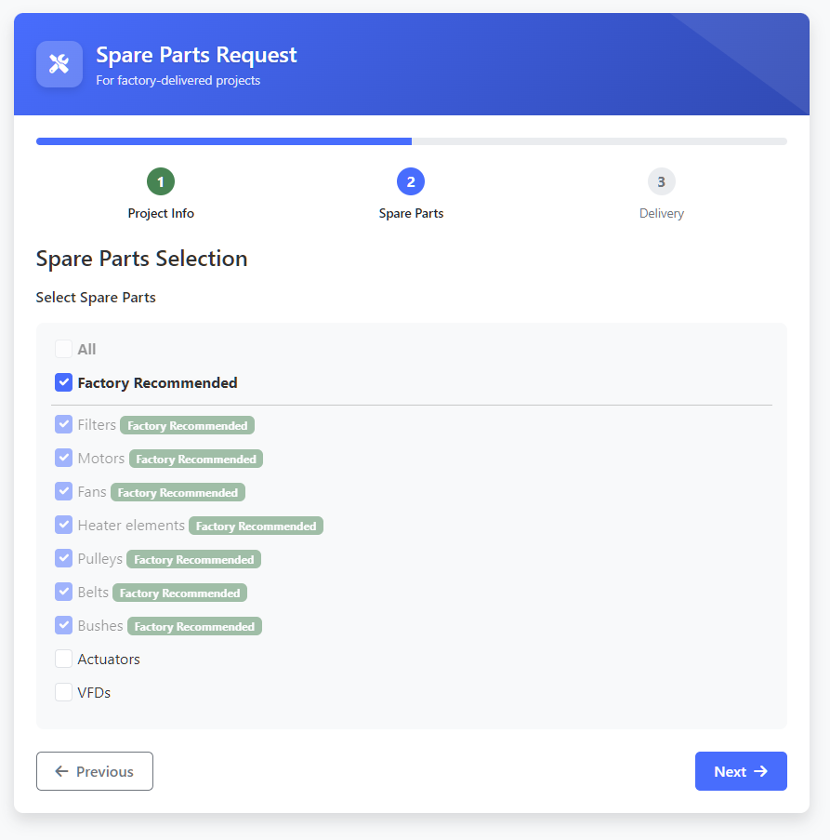Click the step 1 green circle
Viewport: 830px width, 840px height.
(161, 181)
